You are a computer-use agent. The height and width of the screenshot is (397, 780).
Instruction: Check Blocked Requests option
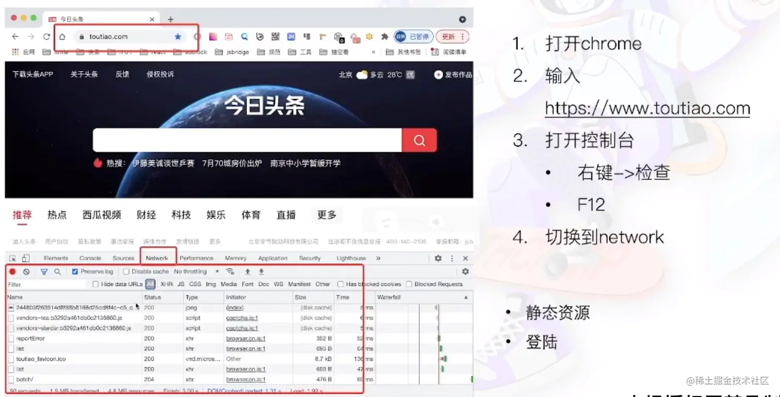tap(409, 284)
